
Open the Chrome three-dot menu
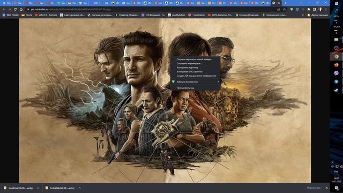coord(326,10)
